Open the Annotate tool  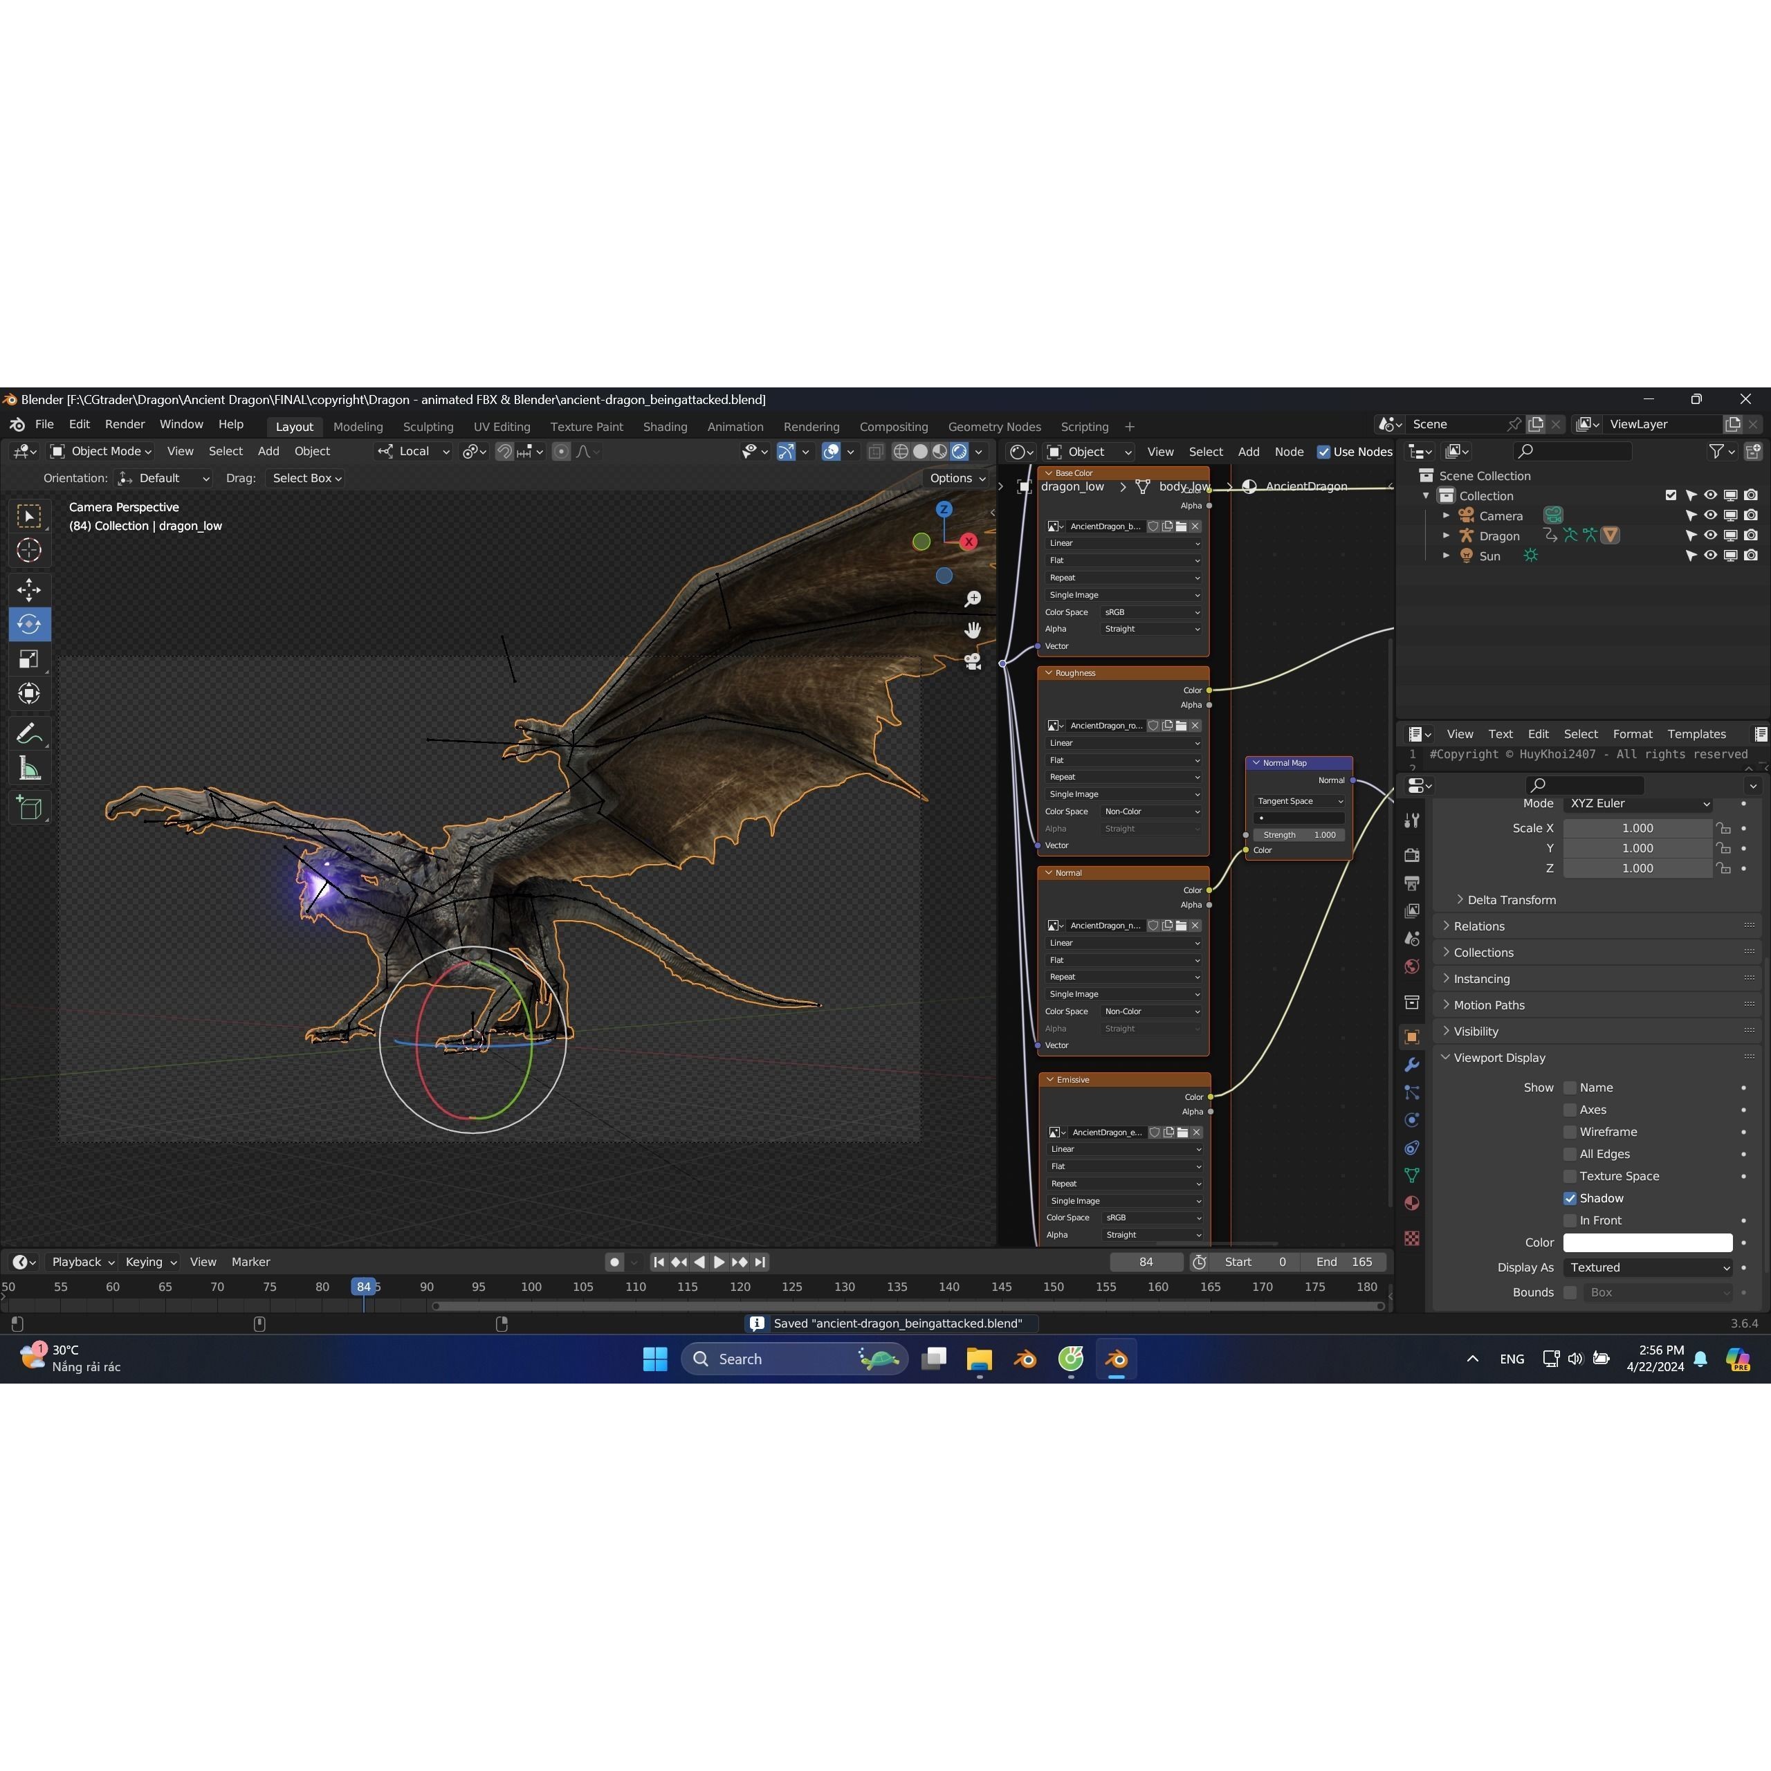pos(29,731)
